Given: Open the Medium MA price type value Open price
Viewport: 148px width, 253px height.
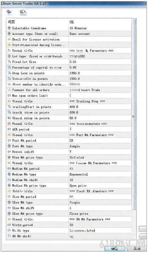Looking at the screenshot, I should point(78,185).
